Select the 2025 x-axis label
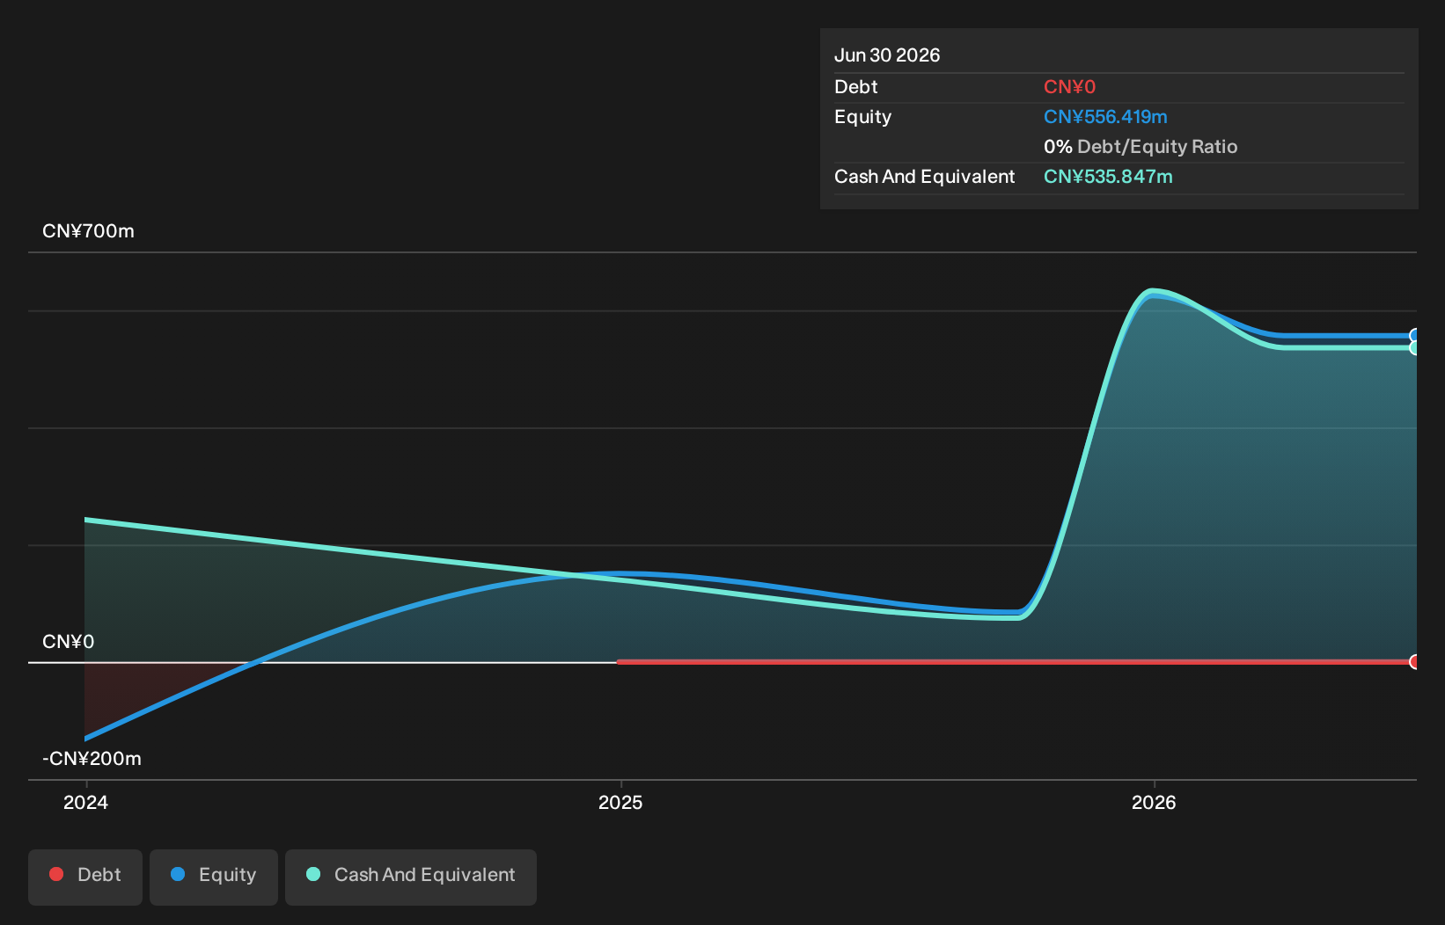The width and height of the screenshot is (1445, 925). [620, 802]
